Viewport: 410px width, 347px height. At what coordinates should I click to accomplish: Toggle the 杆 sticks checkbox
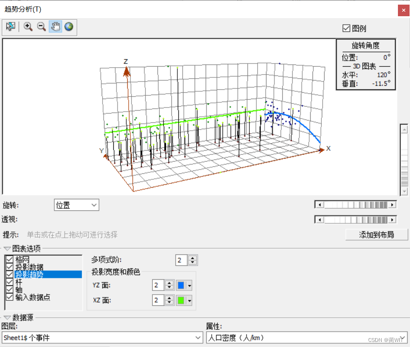[x=10, y=282]
